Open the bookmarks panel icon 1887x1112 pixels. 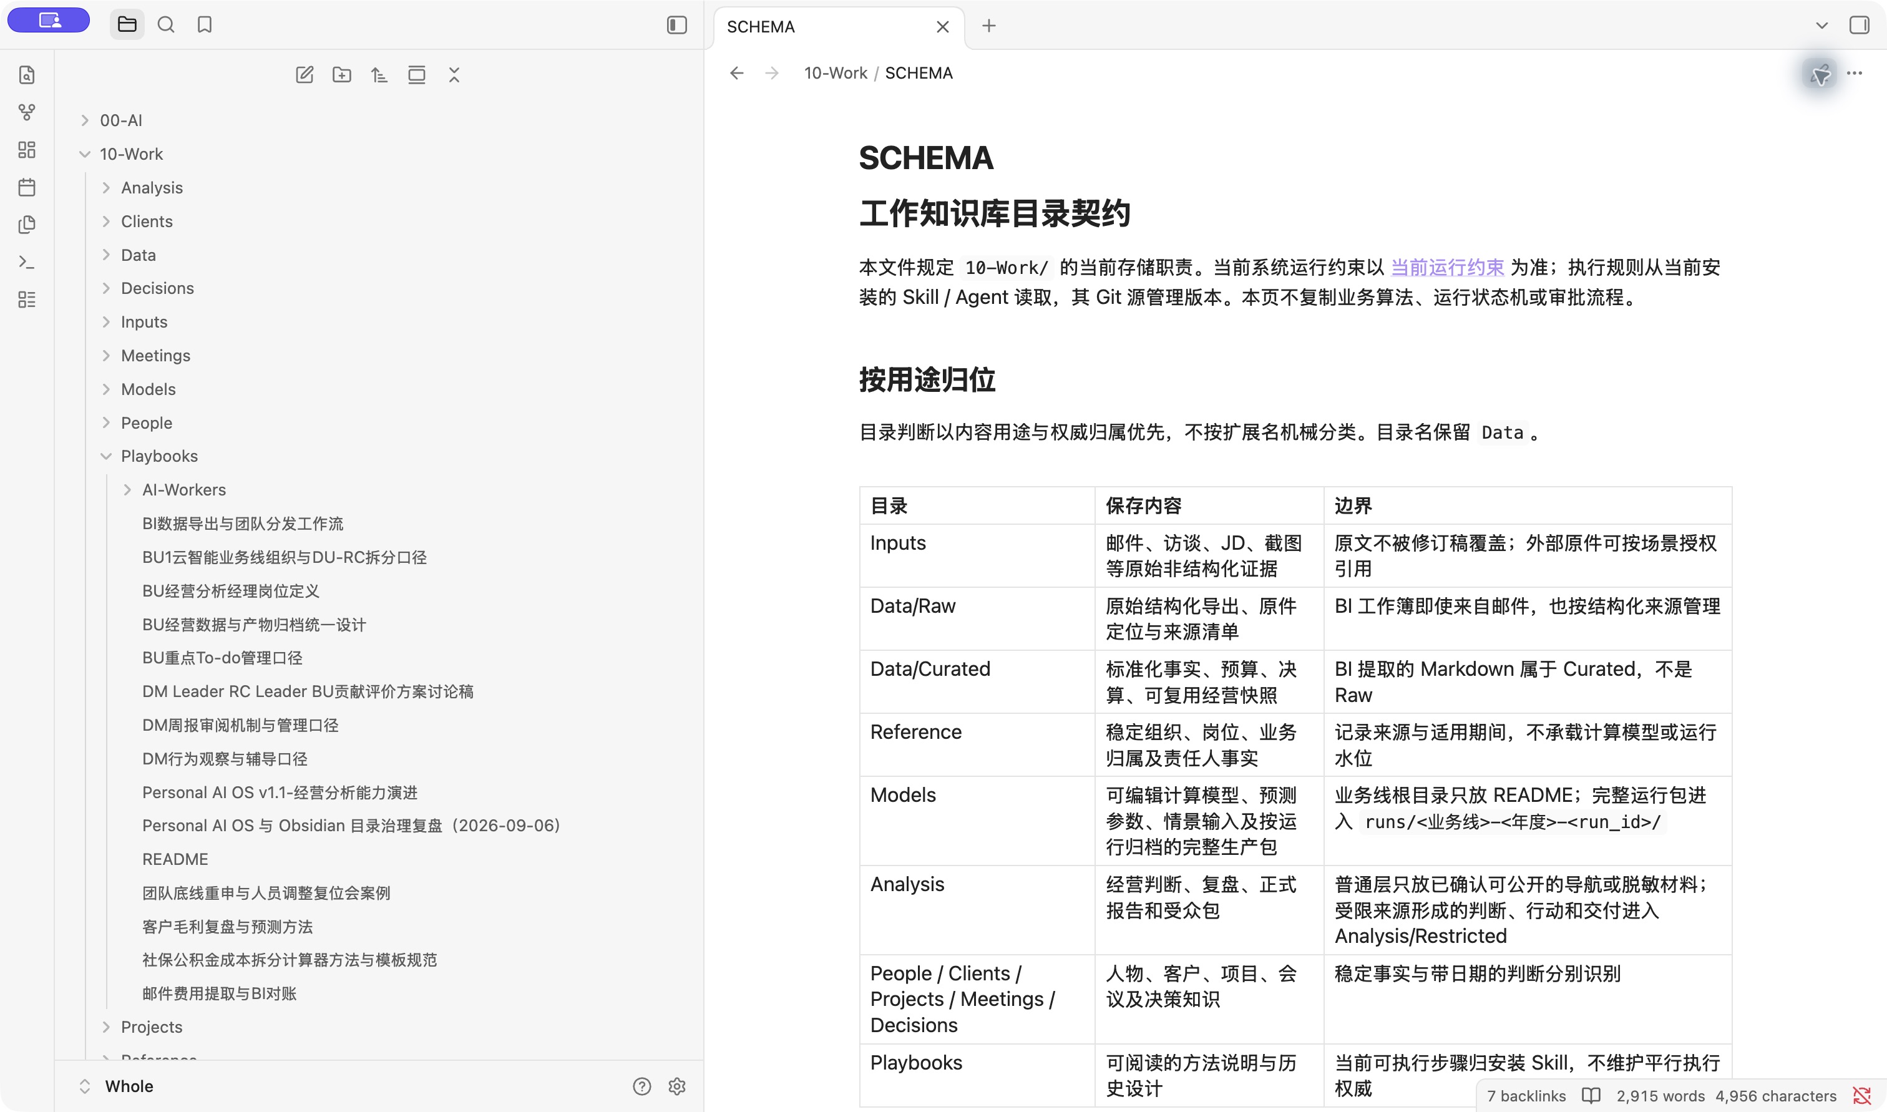205,25
